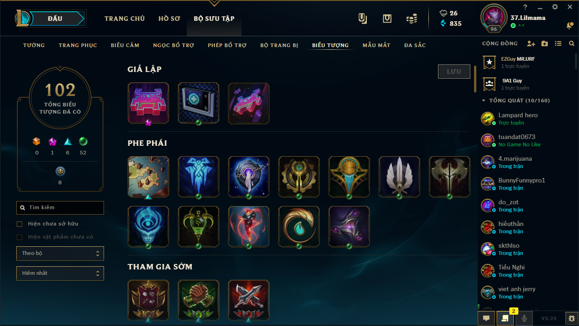Select the pink space invader icon thumbnail
The image size is (579, 326).
(148, 103)
